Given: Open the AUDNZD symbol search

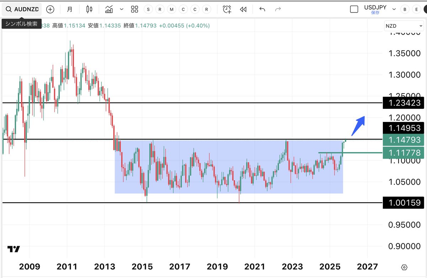Looking at the screenshot, I should [x=22, y=10].
